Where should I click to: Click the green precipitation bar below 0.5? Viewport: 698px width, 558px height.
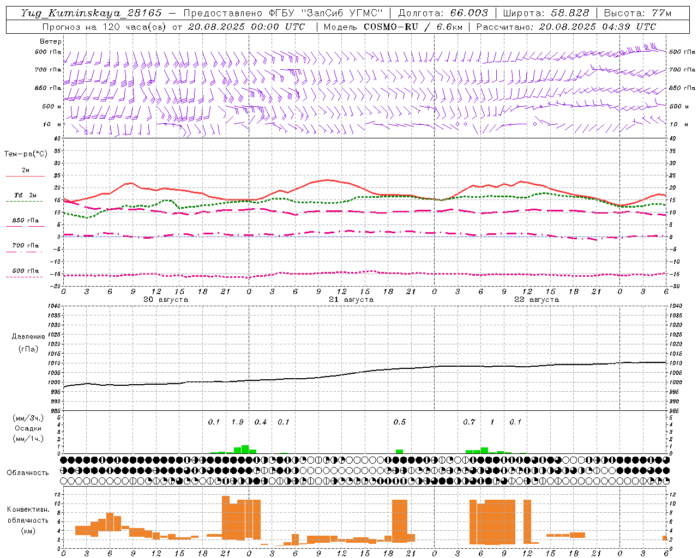[399, 451]
